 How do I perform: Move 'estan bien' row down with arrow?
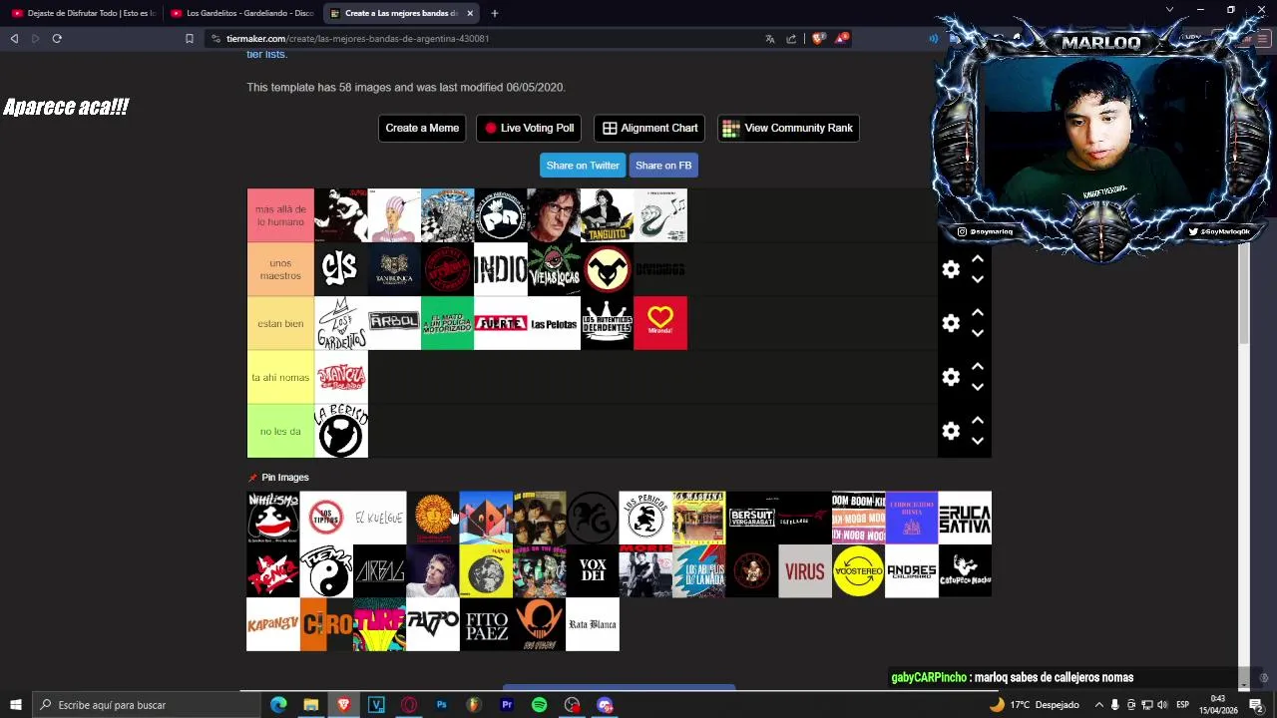click(x=978, y=333)
